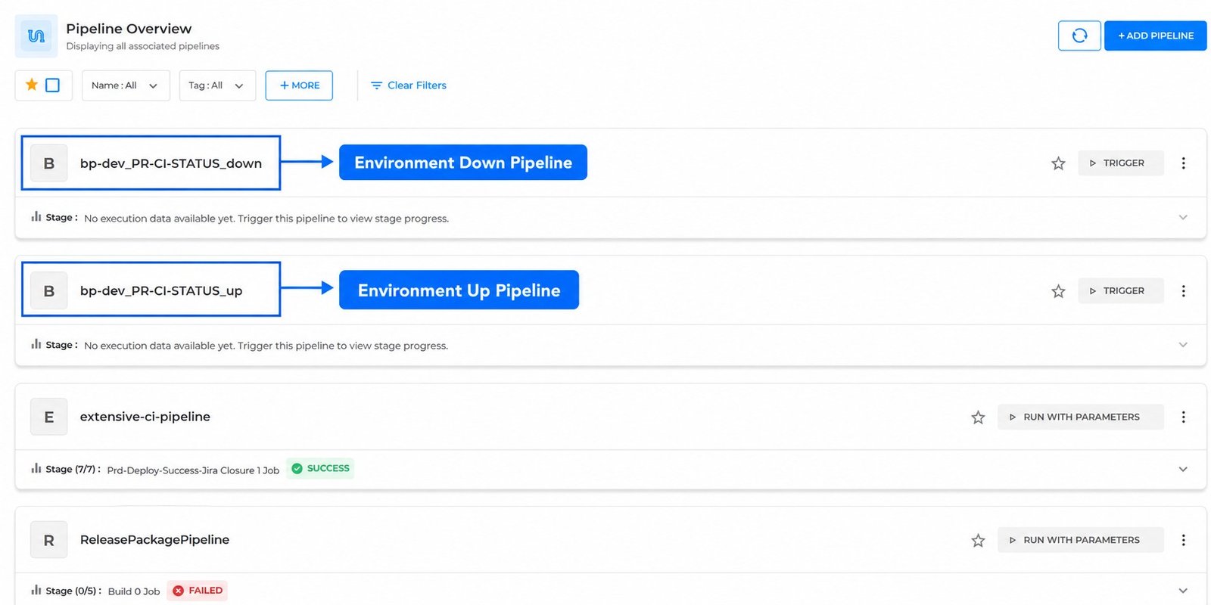Open the Name: All filter dropdown
Image resolution: width=1211 pixels, height=605 pixels.
click(126, 85)
